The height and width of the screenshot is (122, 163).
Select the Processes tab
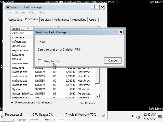(31, 19)
